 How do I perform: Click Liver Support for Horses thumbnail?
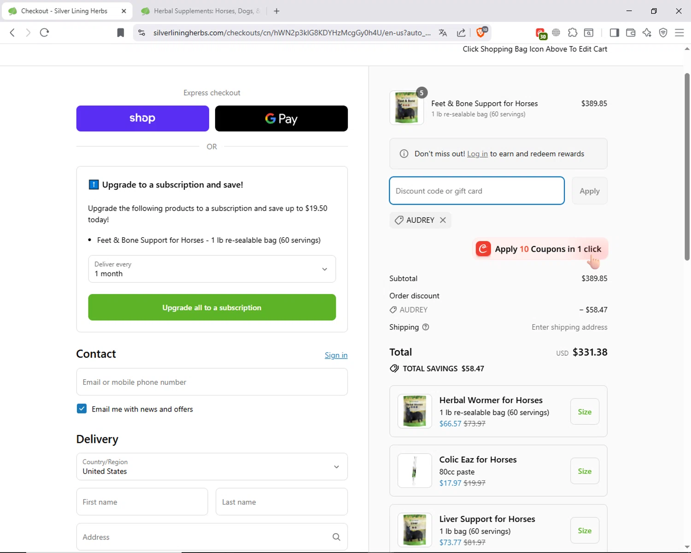coord(415,530)
